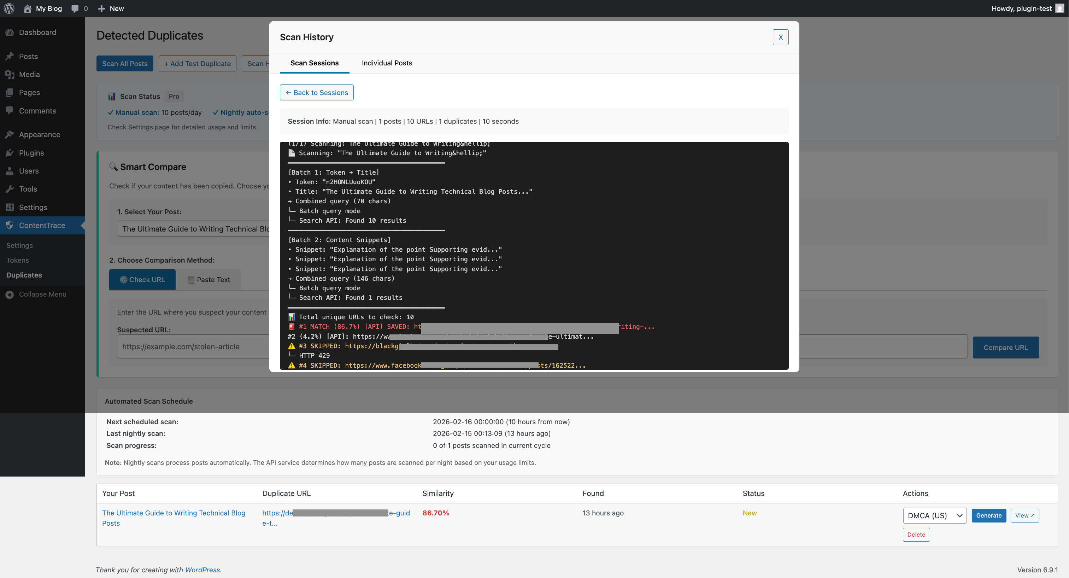Click the Back to Sessions button
The image size is (1069, 578).
click(x=316, y=92)
